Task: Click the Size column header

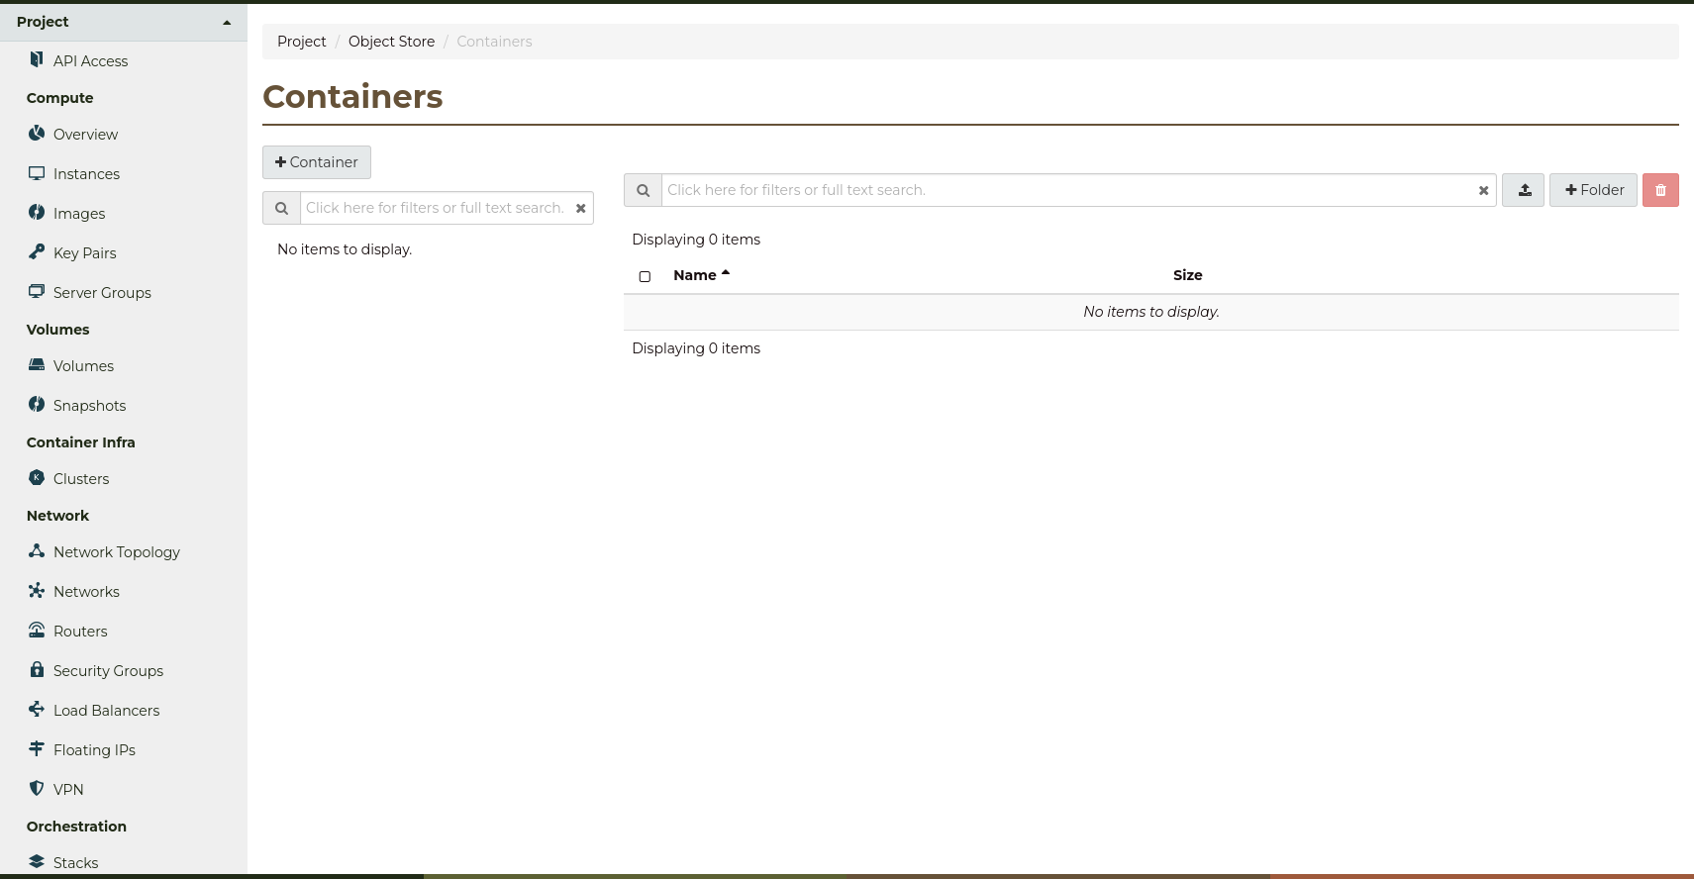Action: 1188,275
